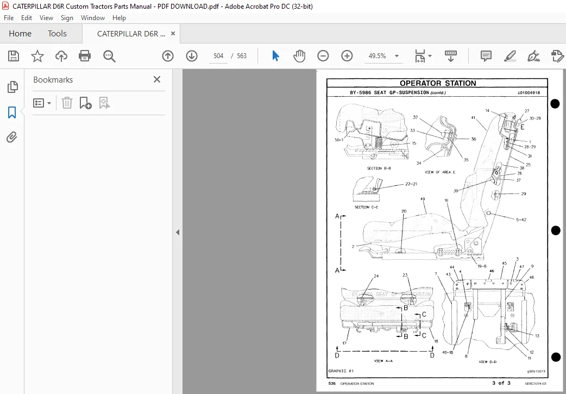Find the current bookmark icon
Screen dimensions: 566x394
[104, 103]
